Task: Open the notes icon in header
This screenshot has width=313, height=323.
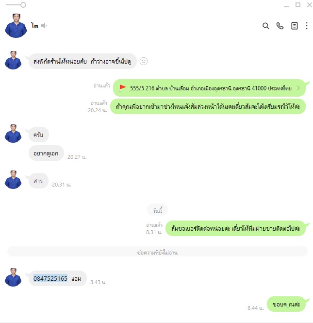Action: (294, 26)
